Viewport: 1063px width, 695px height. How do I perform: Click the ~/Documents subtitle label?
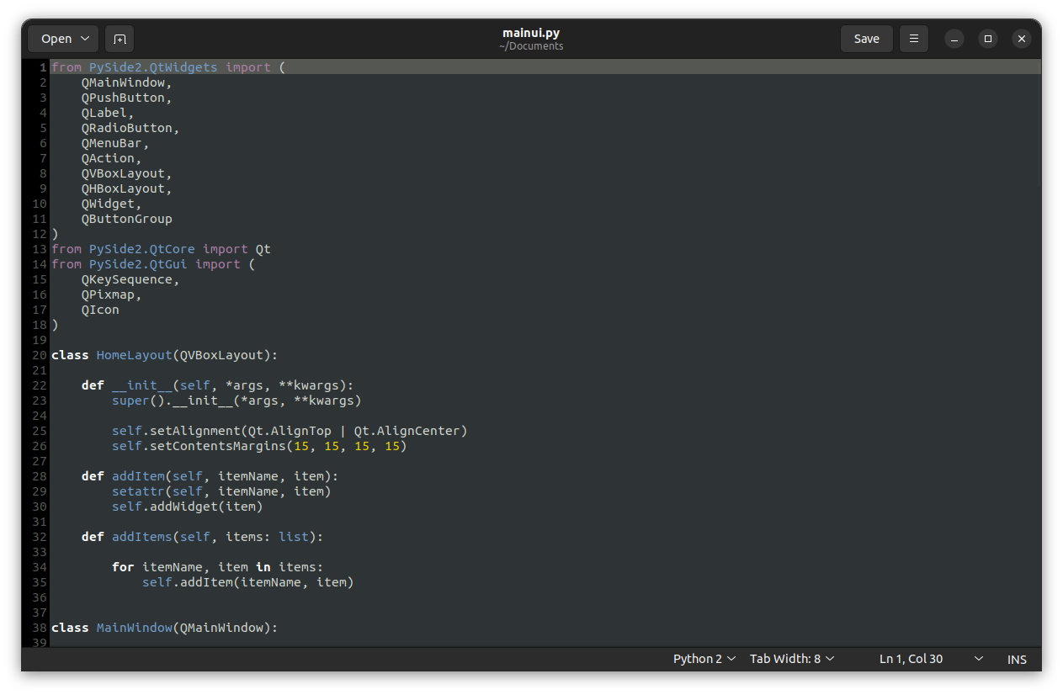coord(530,46)
